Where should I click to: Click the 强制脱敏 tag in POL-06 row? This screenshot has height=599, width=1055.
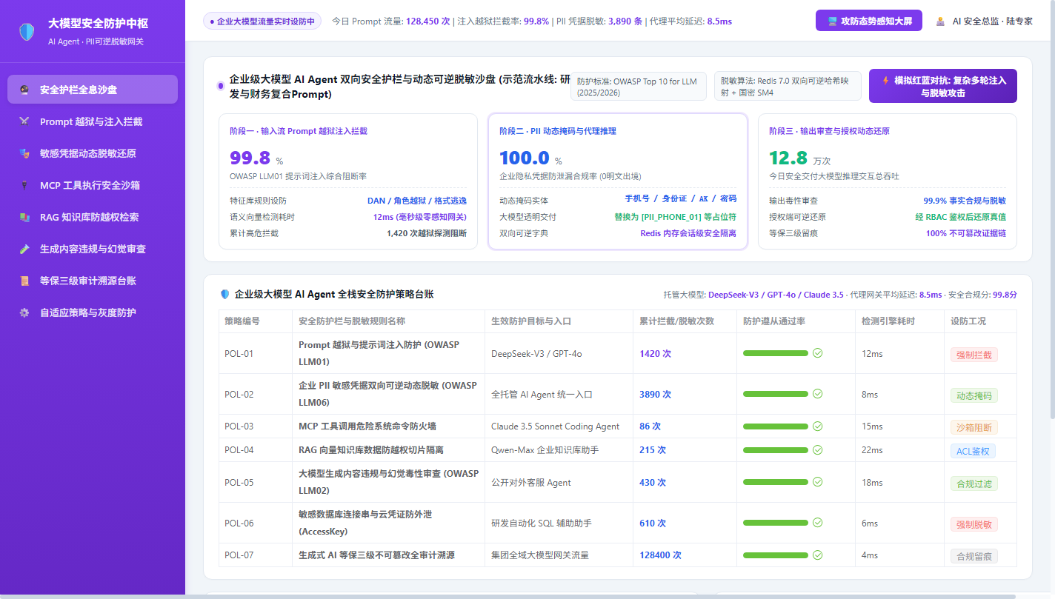(974, 524)
